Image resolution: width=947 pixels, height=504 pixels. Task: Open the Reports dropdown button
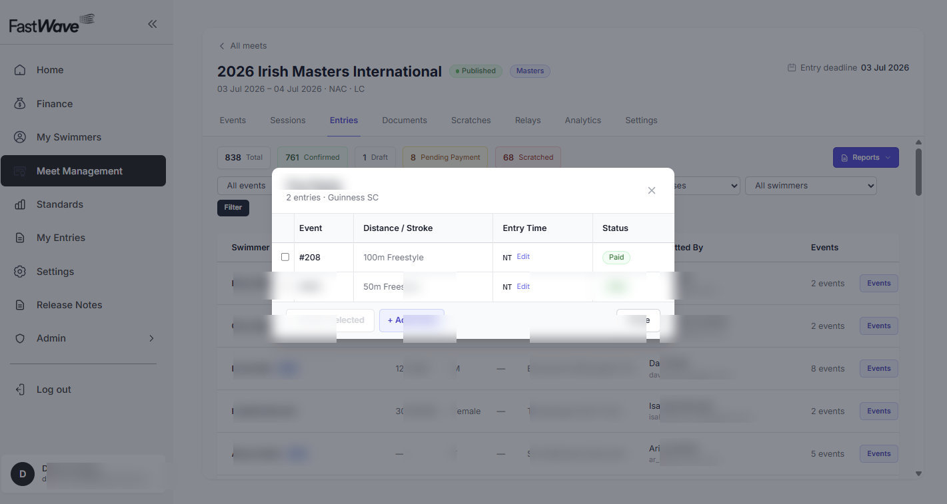866,158
